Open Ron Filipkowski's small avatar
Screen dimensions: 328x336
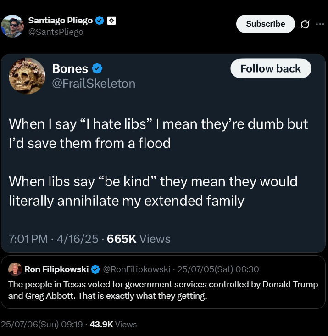pyautogui.click(x=15, y=269)
